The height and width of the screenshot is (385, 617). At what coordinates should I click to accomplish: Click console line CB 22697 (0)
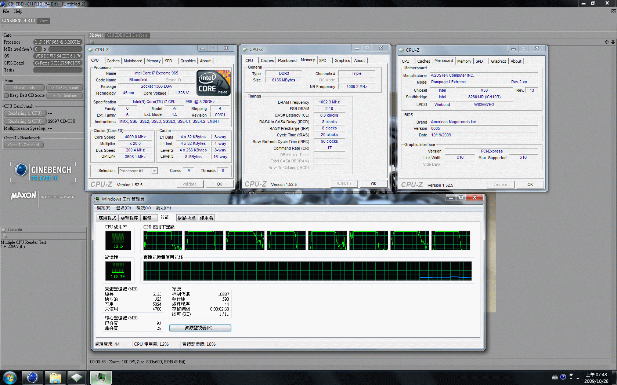point(12,247)
